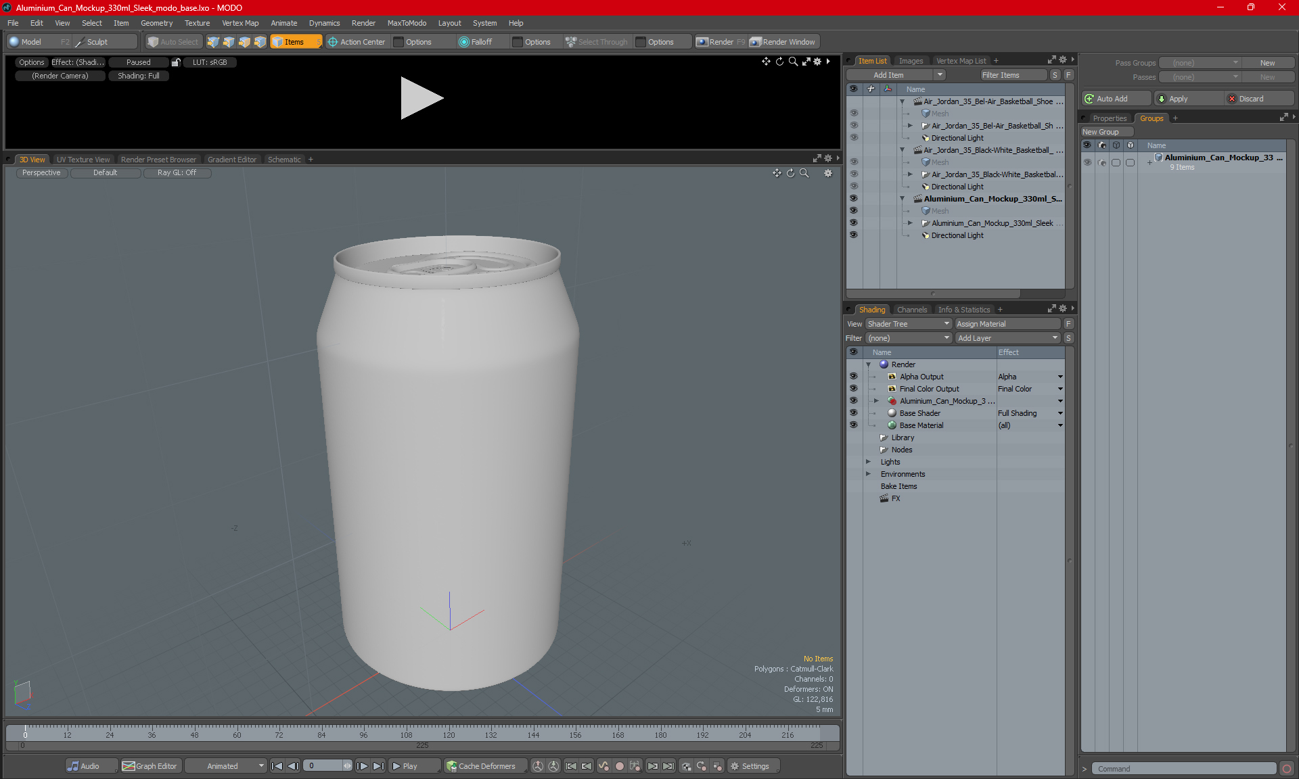Select Edges selection mode icon
The width and height of the screenshot is (1299, 779).
point(229,42)
